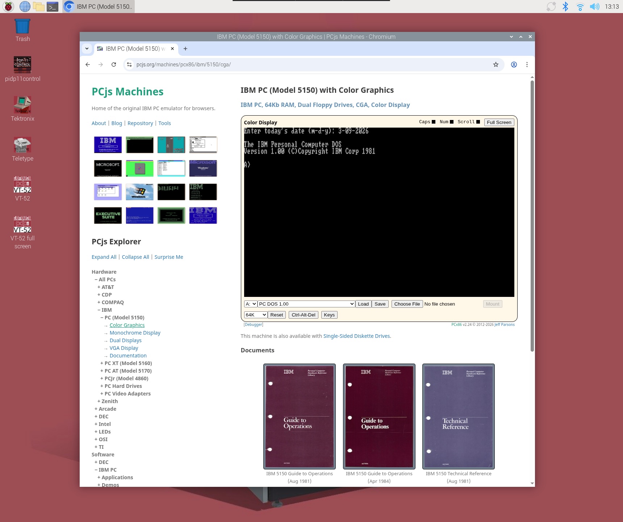Viewport: 623px width, 522px height.
Task: Collapse the All PCs tree node
Action: tap(105, 279)
